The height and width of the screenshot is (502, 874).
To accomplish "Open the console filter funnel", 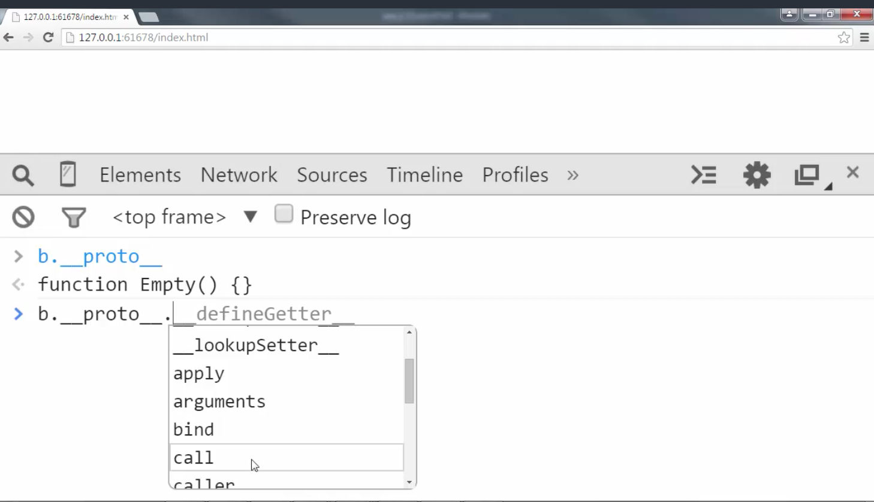I will click(x=74, y=217).
